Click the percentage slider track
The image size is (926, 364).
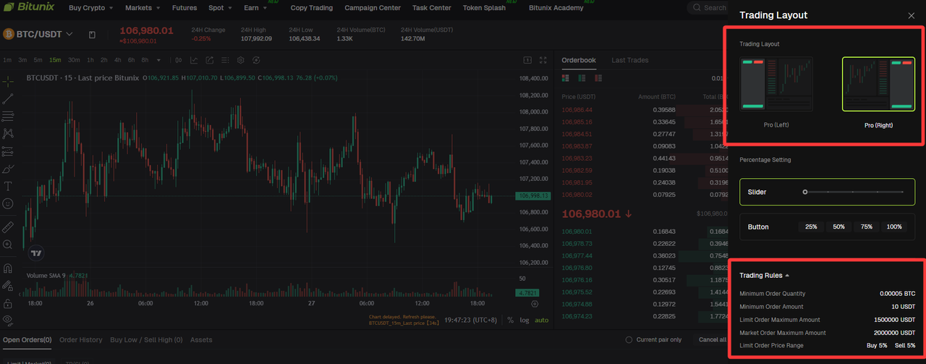pyautogui.click(x=854, y=192)
